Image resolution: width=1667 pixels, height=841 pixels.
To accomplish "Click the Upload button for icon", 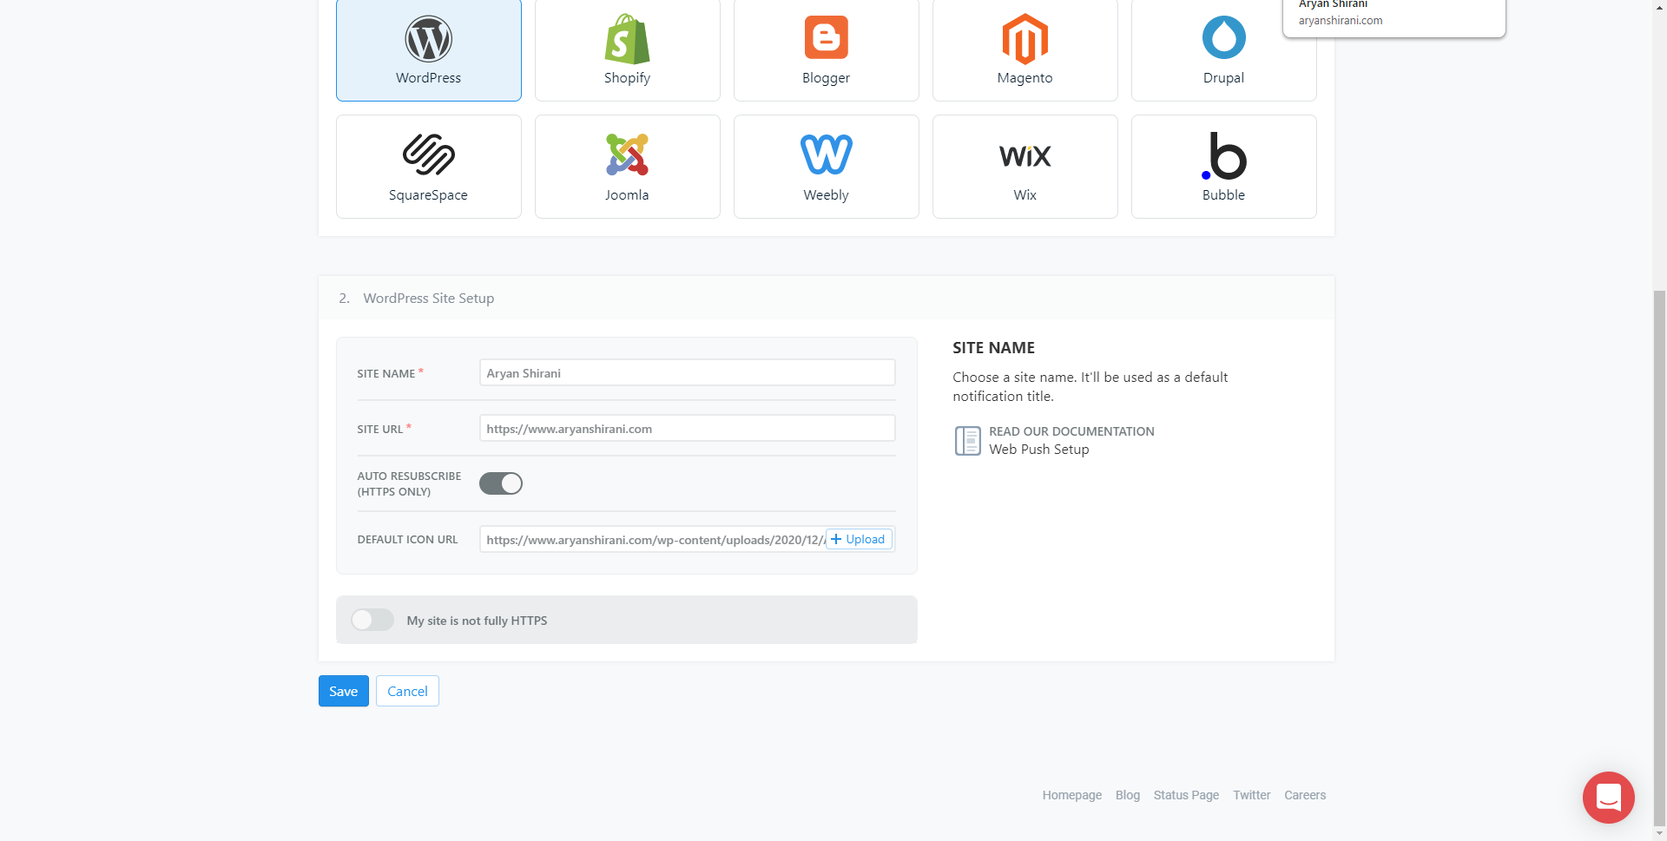I will pyautogui.click(x=858, y=539).
